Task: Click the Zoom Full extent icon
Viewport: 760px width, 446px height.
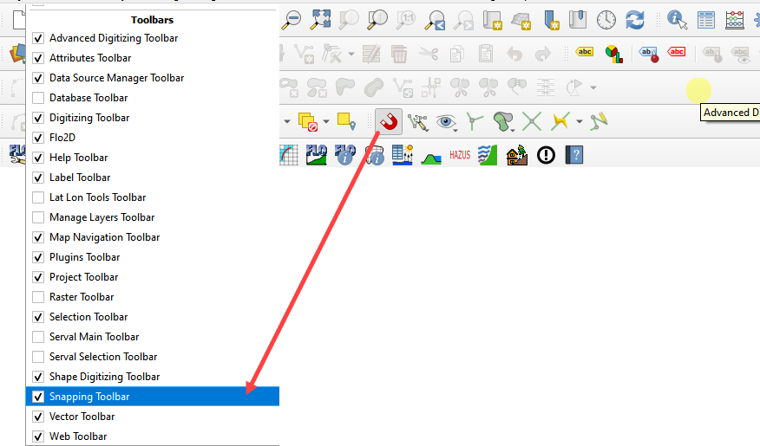Action: 321,19
